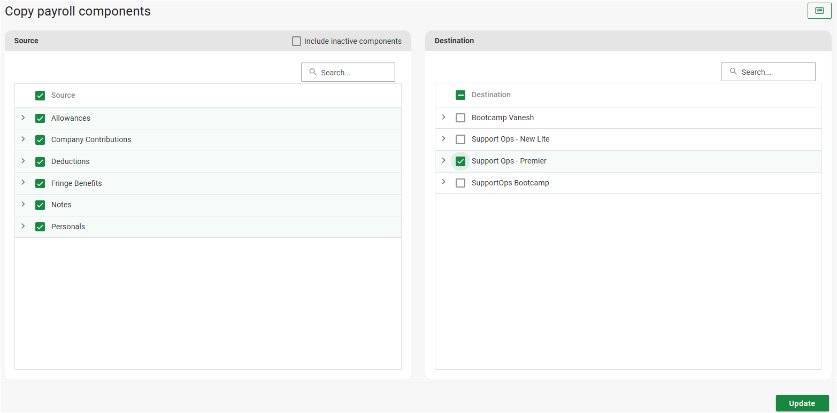Click the Destination search magnifier icon
Viewport: 837px width, 413px height.
coord(733,72)
